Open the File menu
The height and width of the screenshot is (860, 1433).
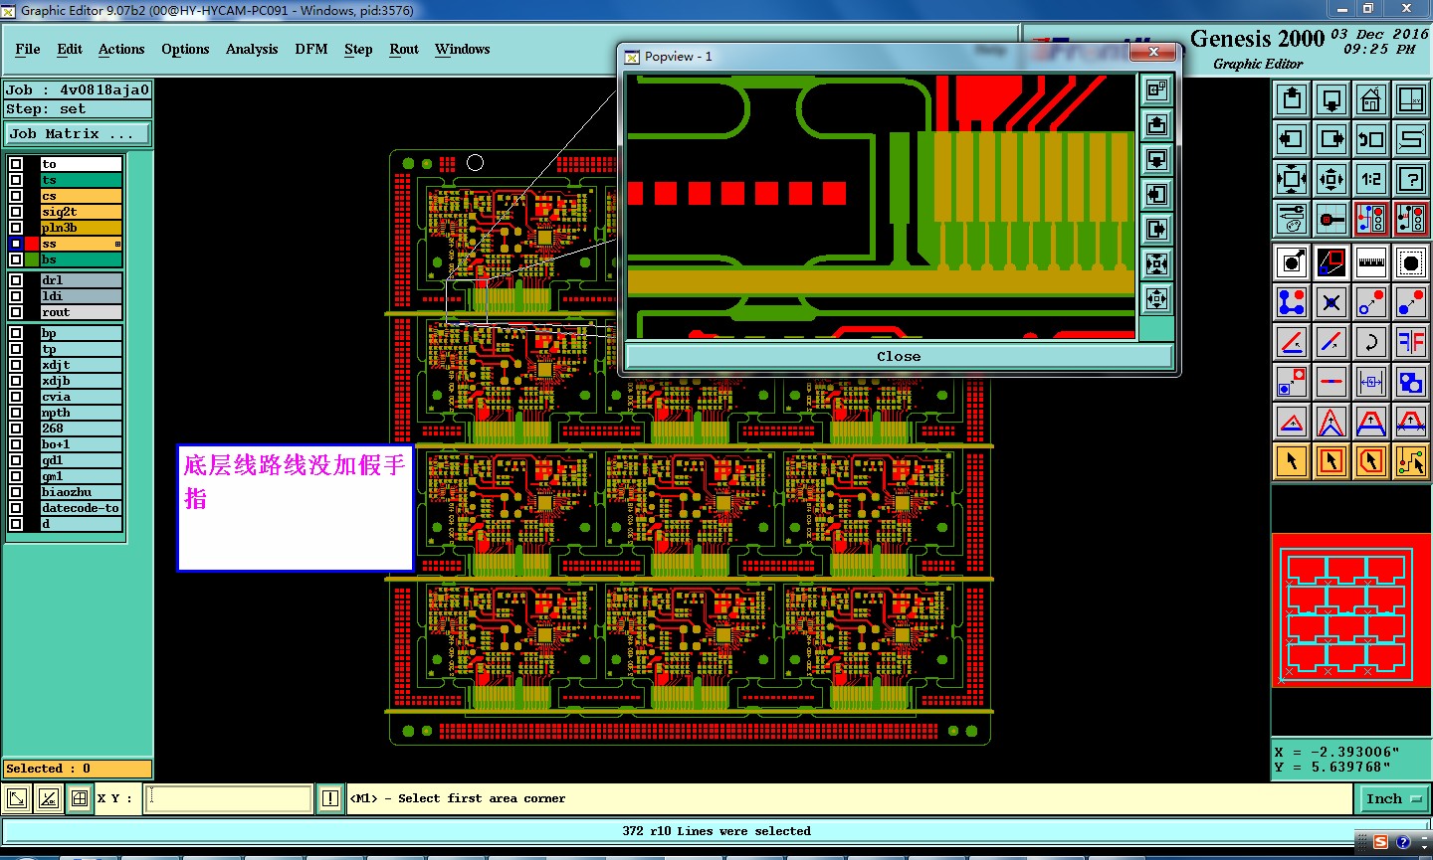coord(28,49)
